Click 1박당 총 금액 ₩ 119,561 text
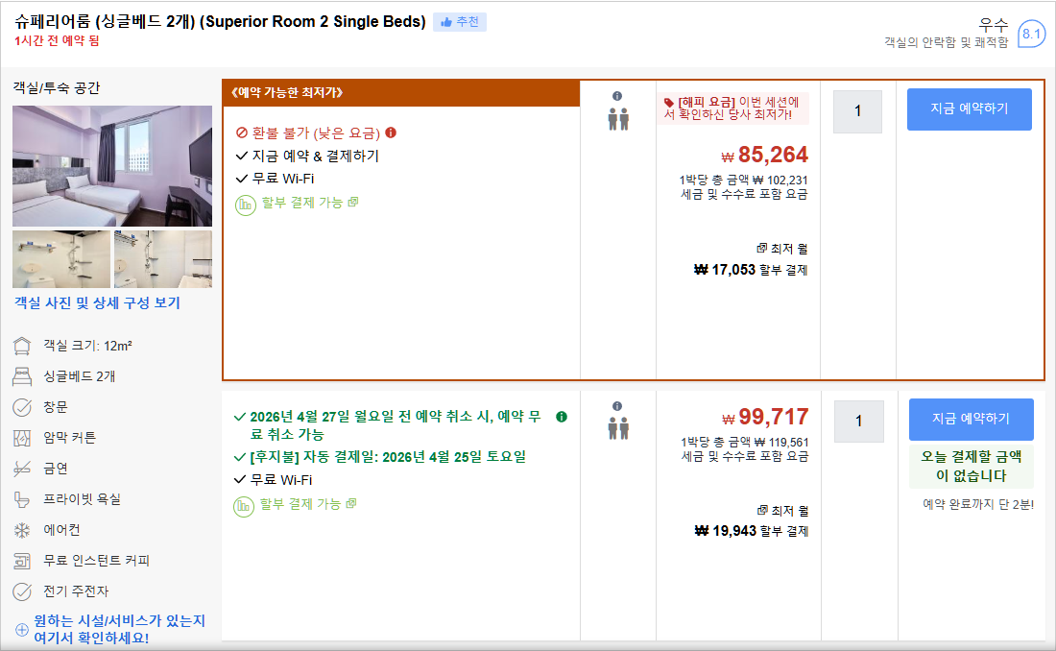The width and height of the screenshot is (1056, 651). (744, 442)
